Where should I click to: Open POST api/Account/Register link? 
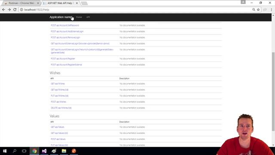click(63, 59)
